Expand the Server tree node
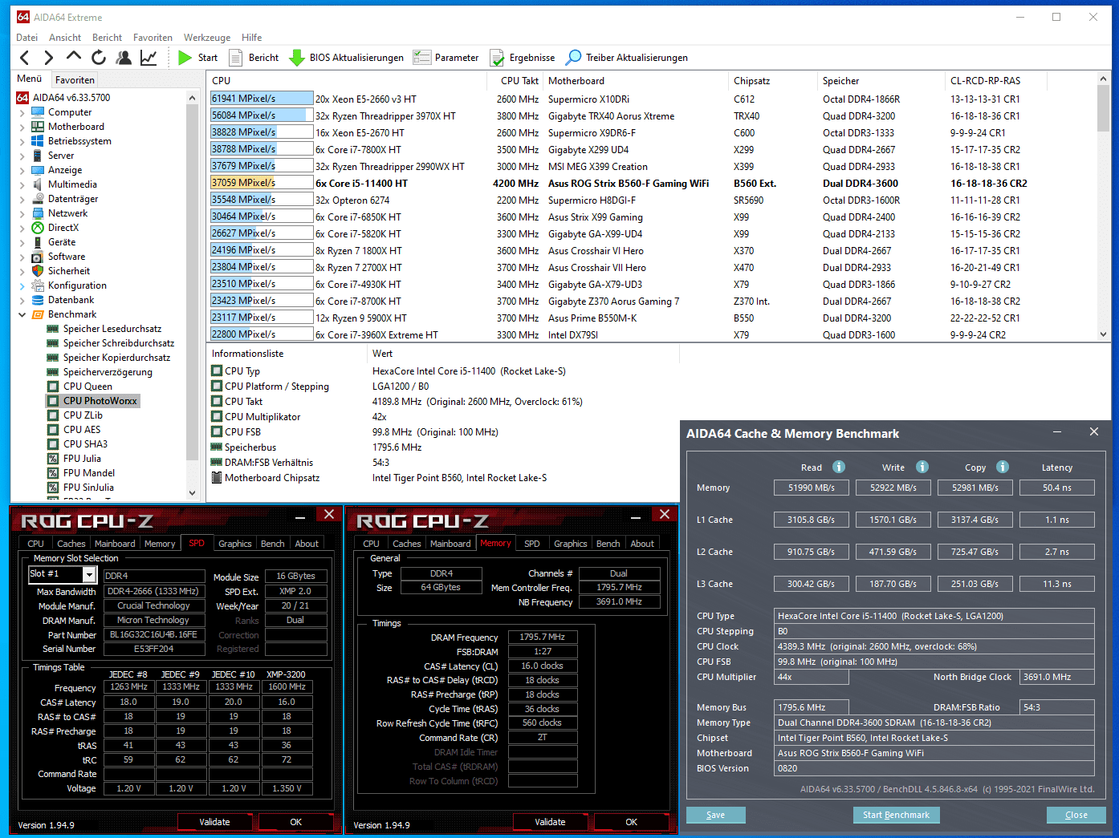 click(x=22, y=156)
